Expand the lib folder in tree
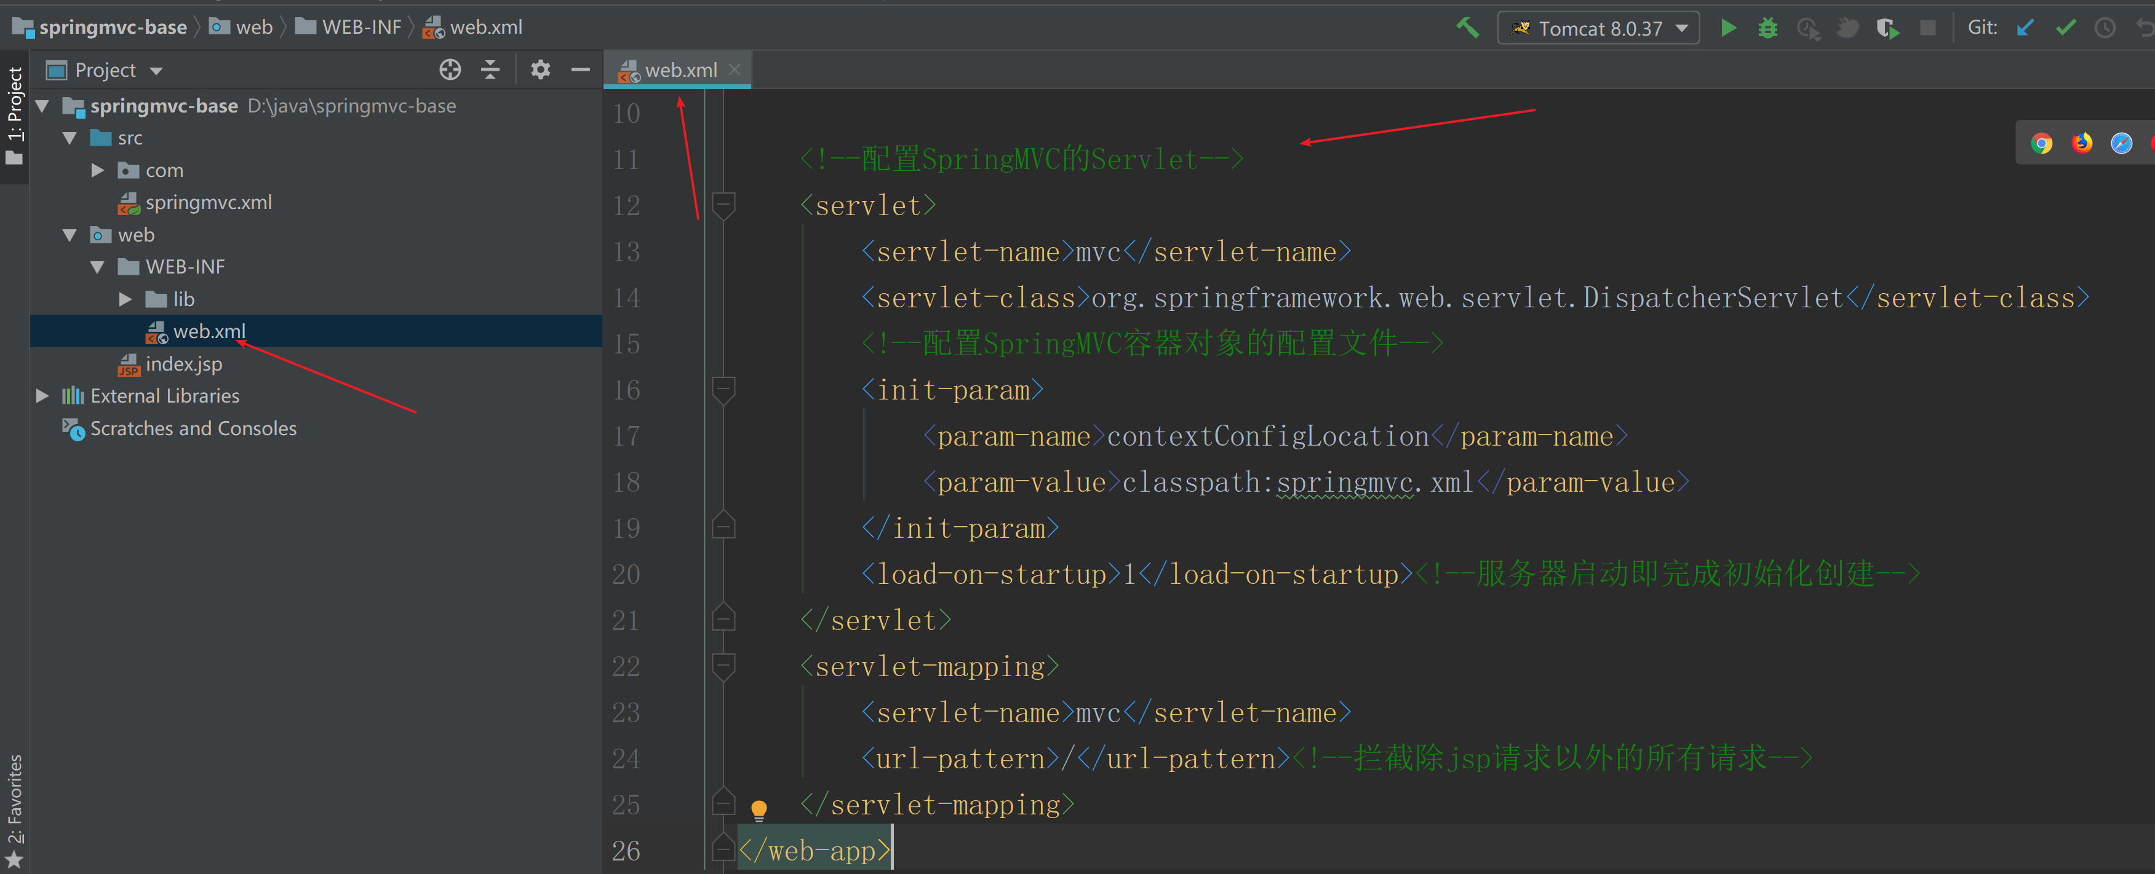The image size is (2155, 874). (125, 299)
